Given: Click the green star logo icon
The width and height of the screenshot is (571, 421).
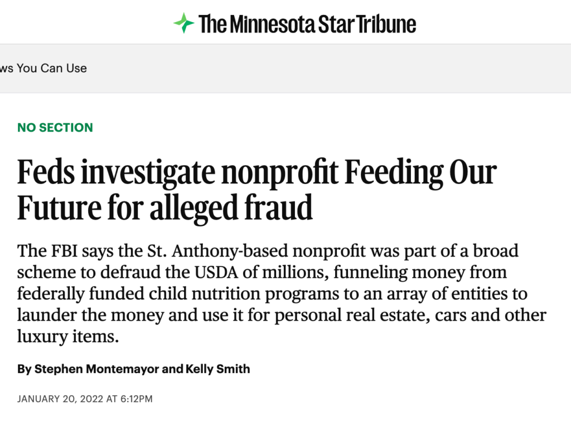Looking at the screenshot, I should (183, 23).
